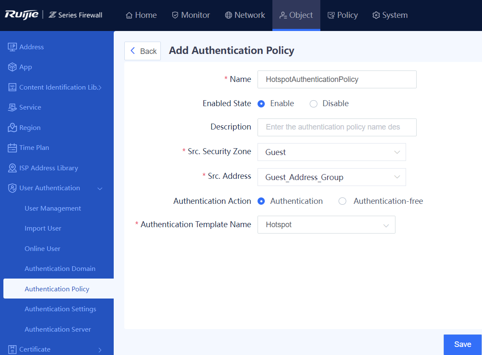Click the Policy icon in top bar
The image size is (482, 355).
[x=331, y=15]
